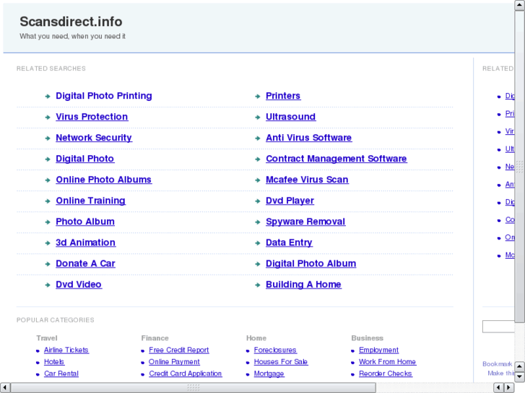Go to Anti Virus Software results
525x393 pixels.
pos(308,138)
